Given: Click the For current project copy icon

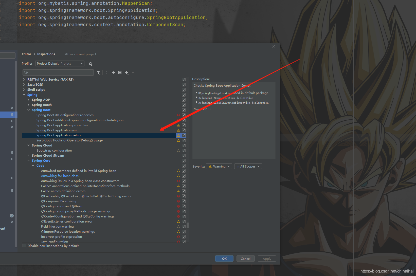Looking at the screenshot, I should 66,54.
